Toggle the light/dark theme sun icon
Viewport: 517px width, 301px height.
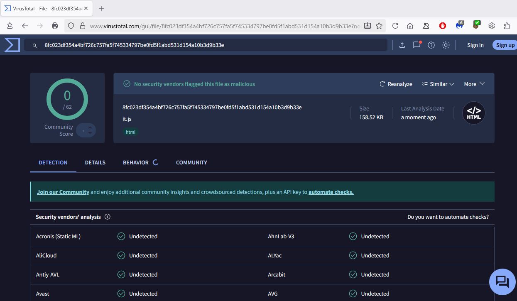tap(446, 45)
